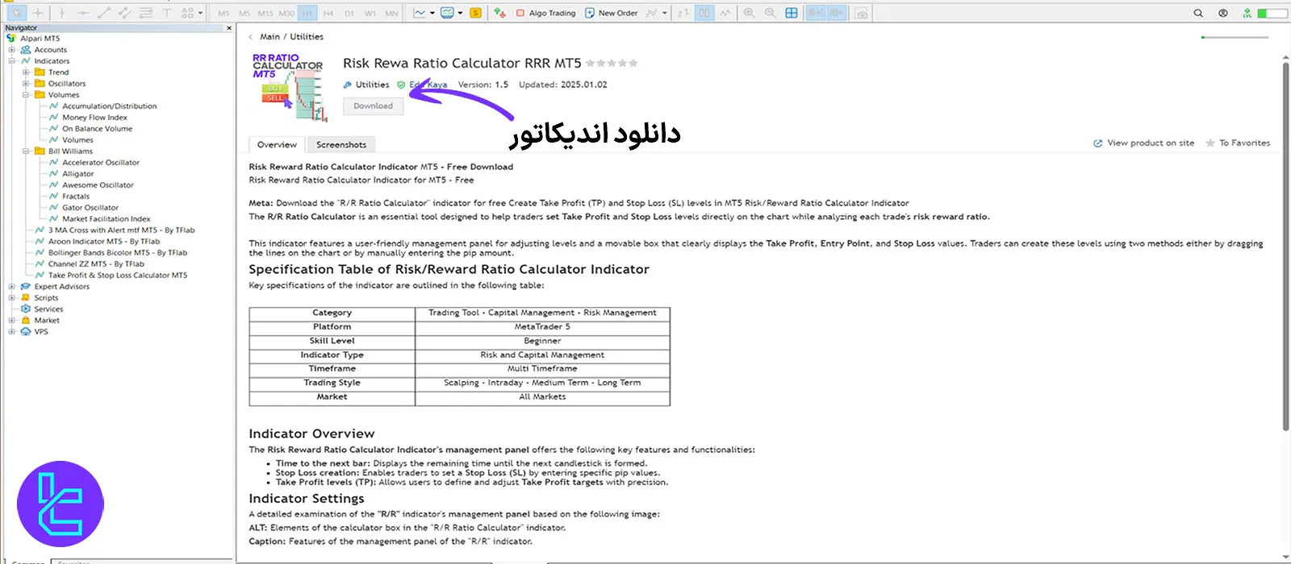Toggle the Algo Trading button
The width and height of the screenshot is (1291, 564).
pyautogui.click(x=545, y=13)
